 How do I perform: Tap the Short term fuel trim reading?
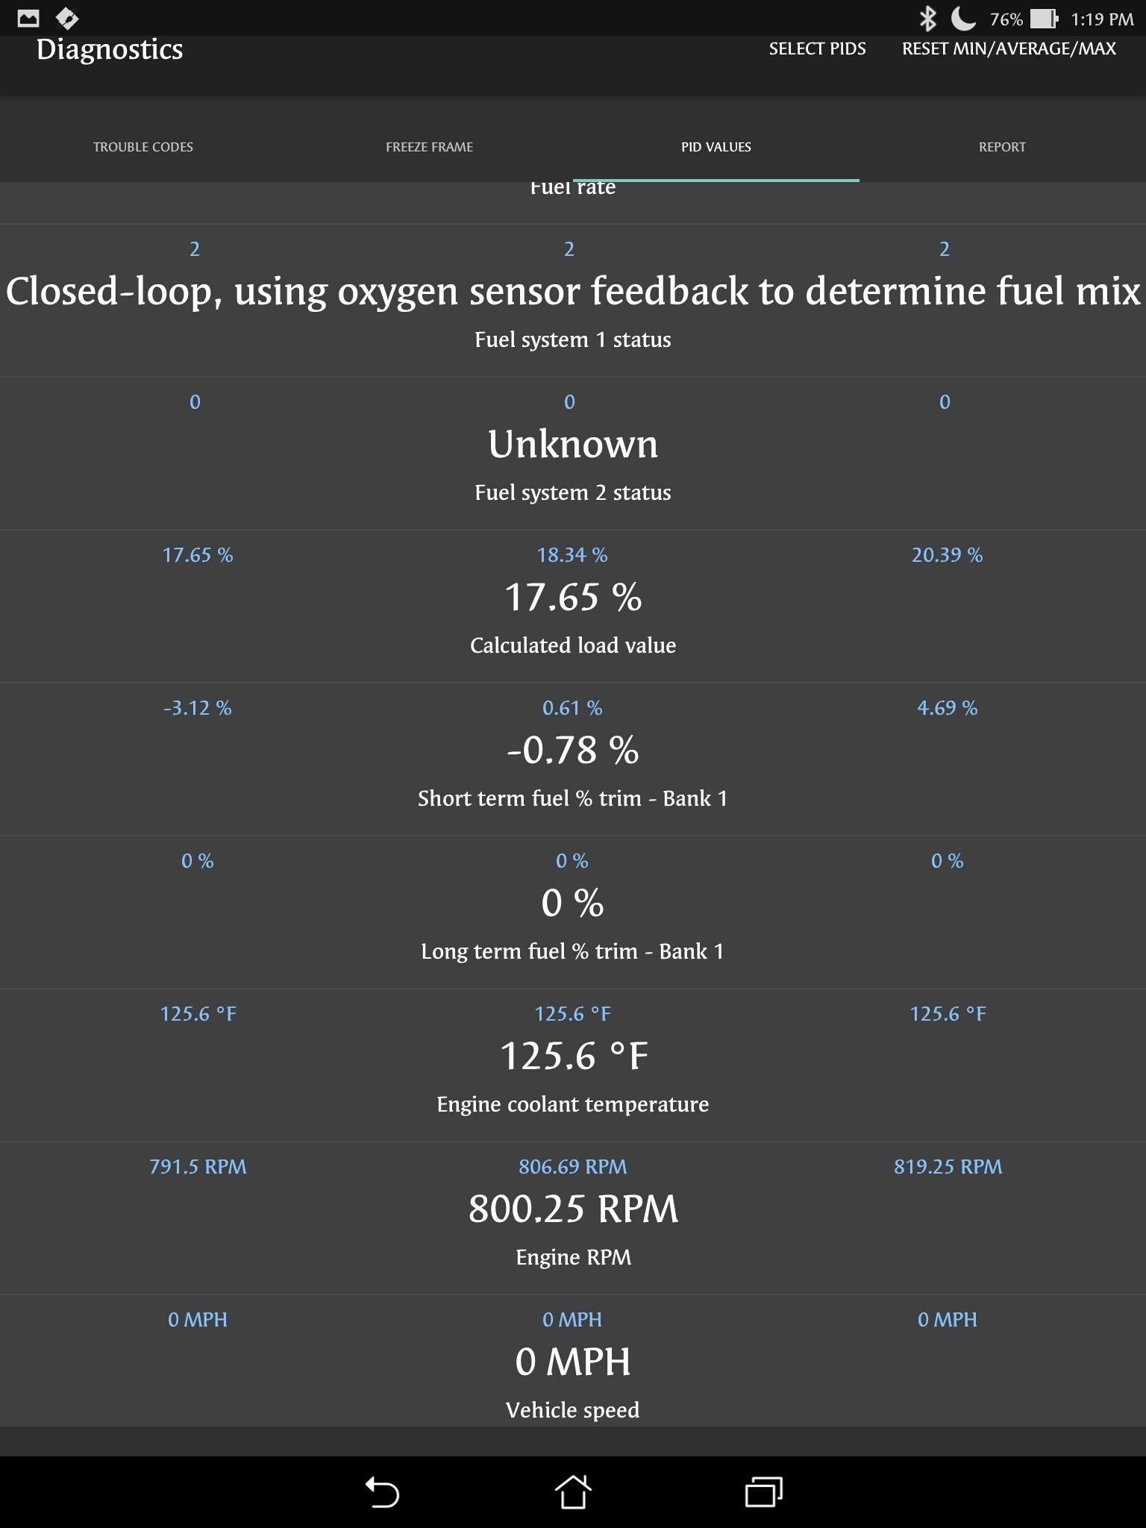tap(573, 750)
